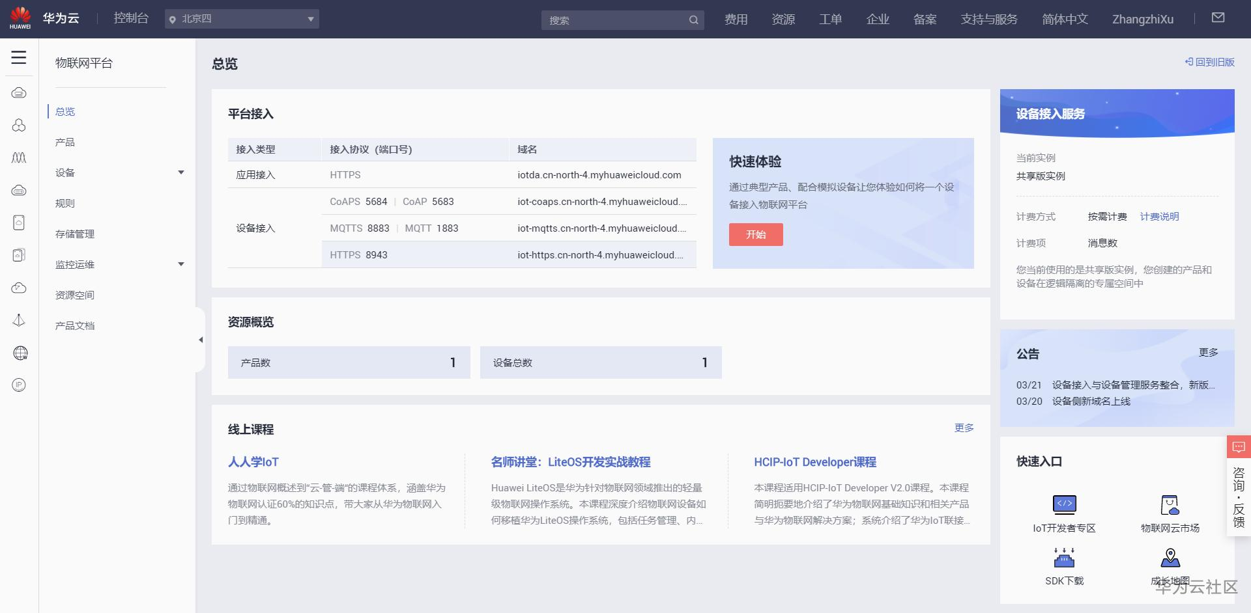Click 更多 in 线上课程 section

(964, 428)
